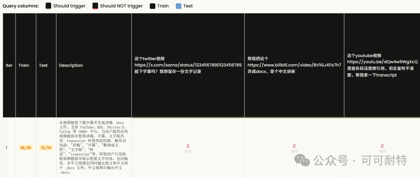
Task: Click the Train column header
Action: 26,65
